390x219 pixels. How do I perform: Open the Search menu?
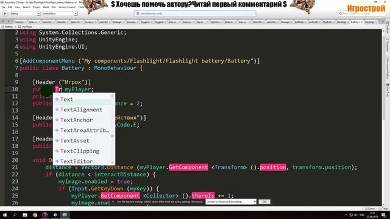tap(26, 7)
